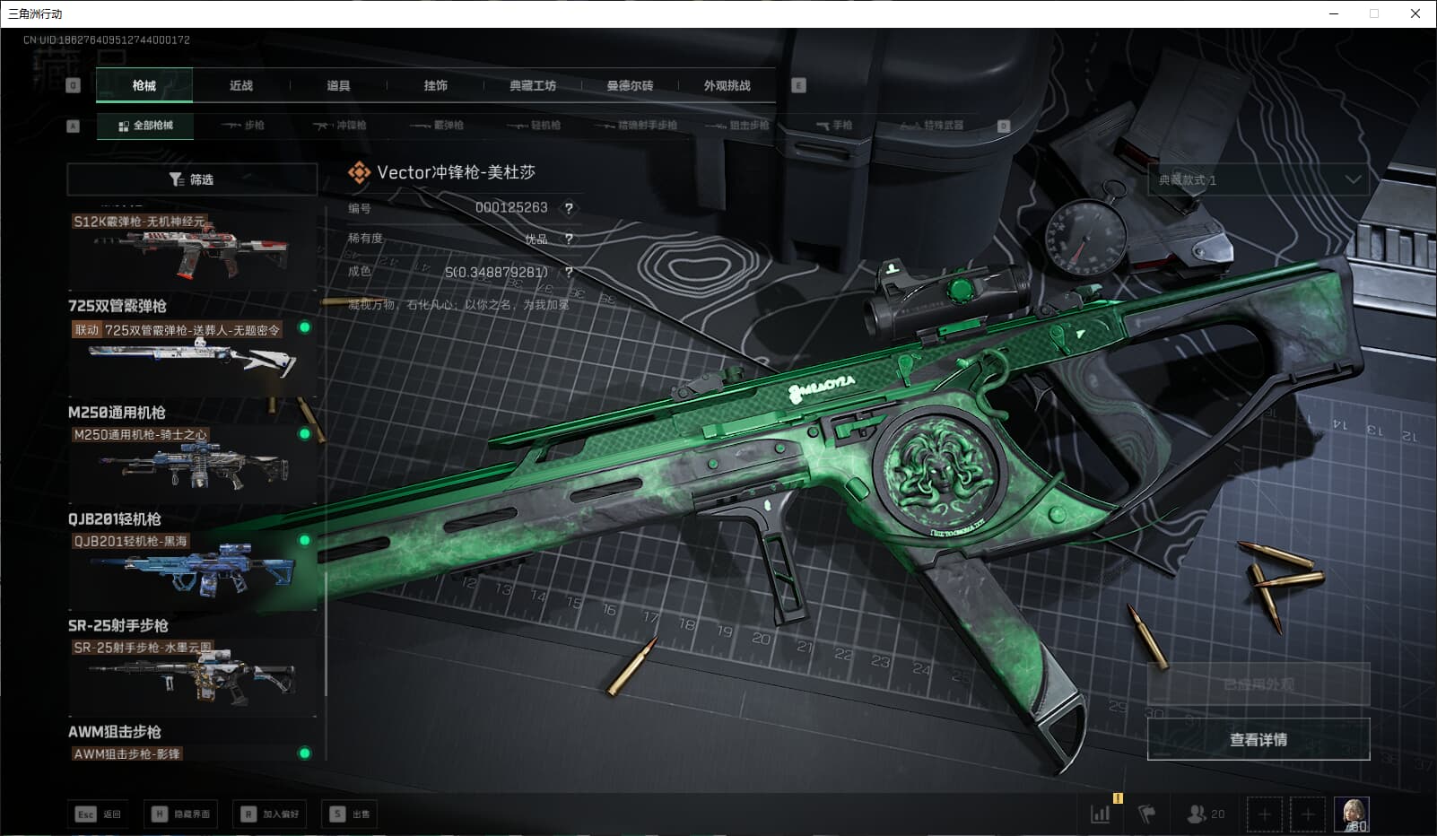This screenshot has height=836, width=1437.
Task: Open the statistics bar chart icon
Action: pyautogui.click(x=1099, y=814)
